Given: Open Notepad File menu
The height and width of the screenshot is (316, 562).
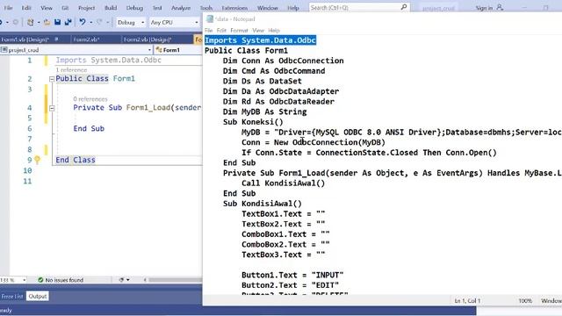Looking at the screenshot, I should [208, 31].
